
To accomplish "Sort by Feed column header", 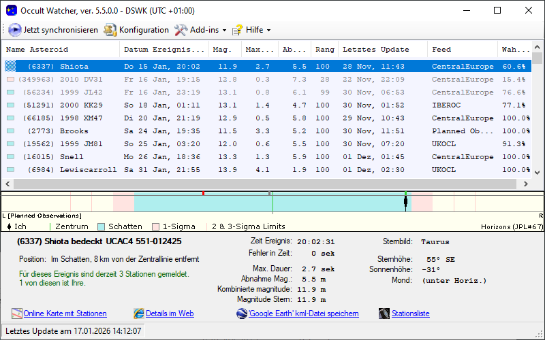I will tap(463, 49).
